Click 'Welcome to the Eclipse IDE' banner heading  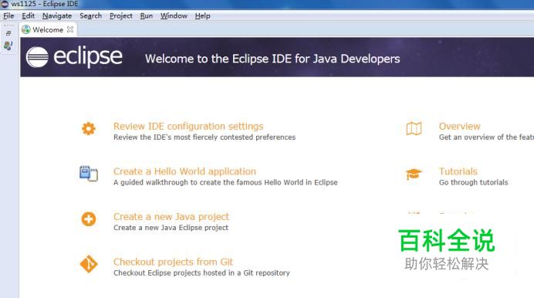click(272, 59)
